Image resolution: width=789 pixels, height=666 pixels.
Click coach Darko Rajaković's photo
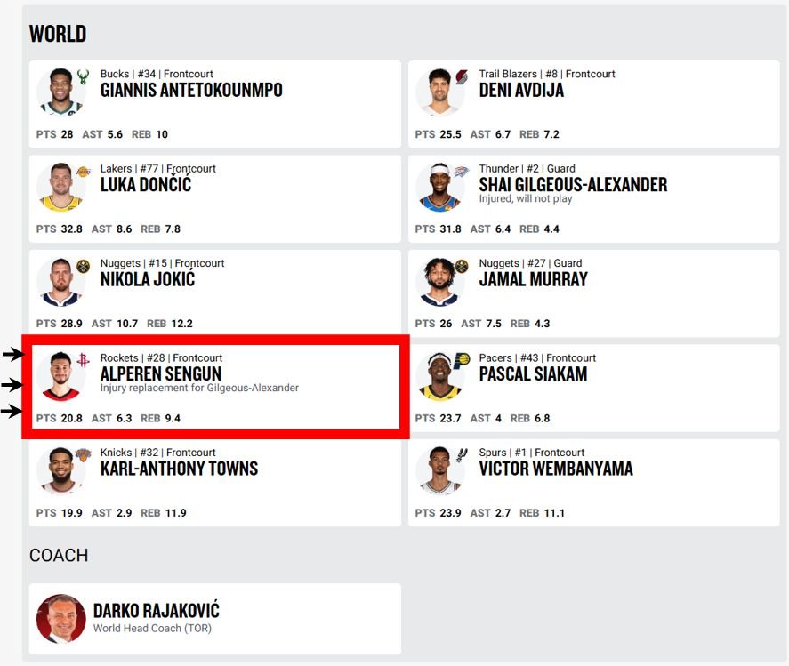pyautogui.click(x=60, y=619)
